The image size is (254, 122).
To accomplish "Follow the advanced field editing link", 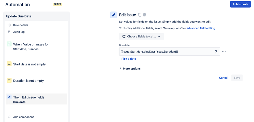I will pyautogui.click(x=201, y=28).
